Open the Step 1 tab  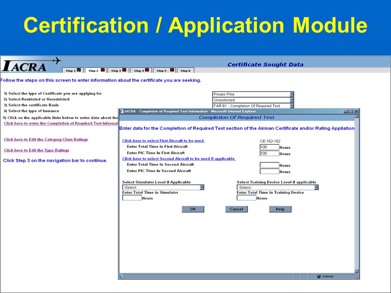coord(73,70)
